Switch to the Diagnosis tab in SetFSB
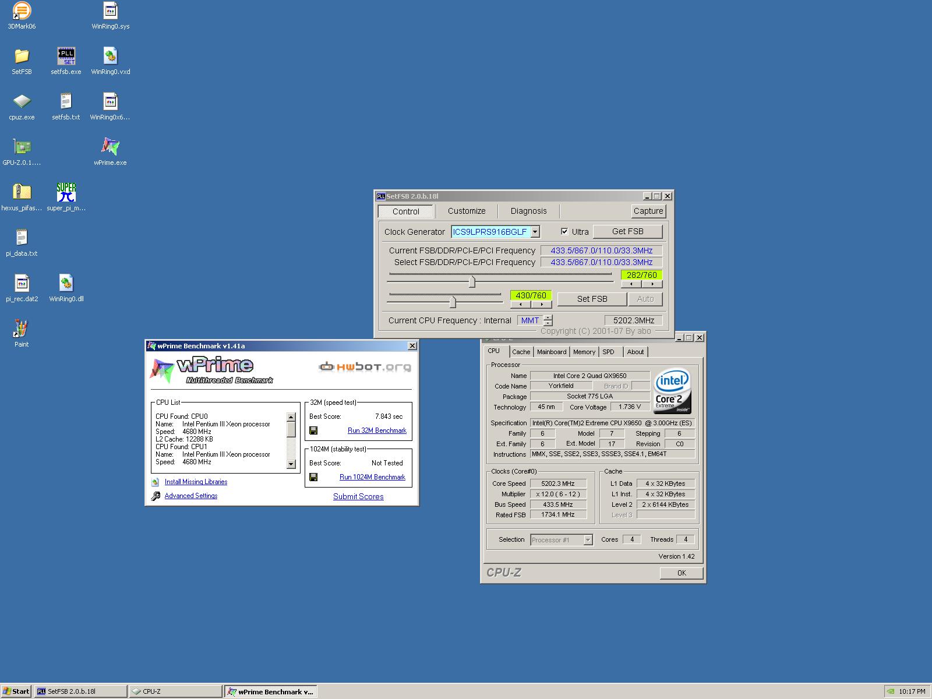 click(x=528, y=211)
